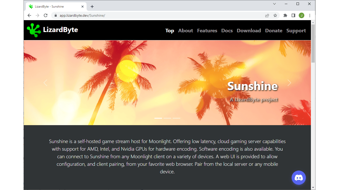Click the scrollbar down arrow
The height and width of the screenshot is (190, 339).
pos(313,188)
